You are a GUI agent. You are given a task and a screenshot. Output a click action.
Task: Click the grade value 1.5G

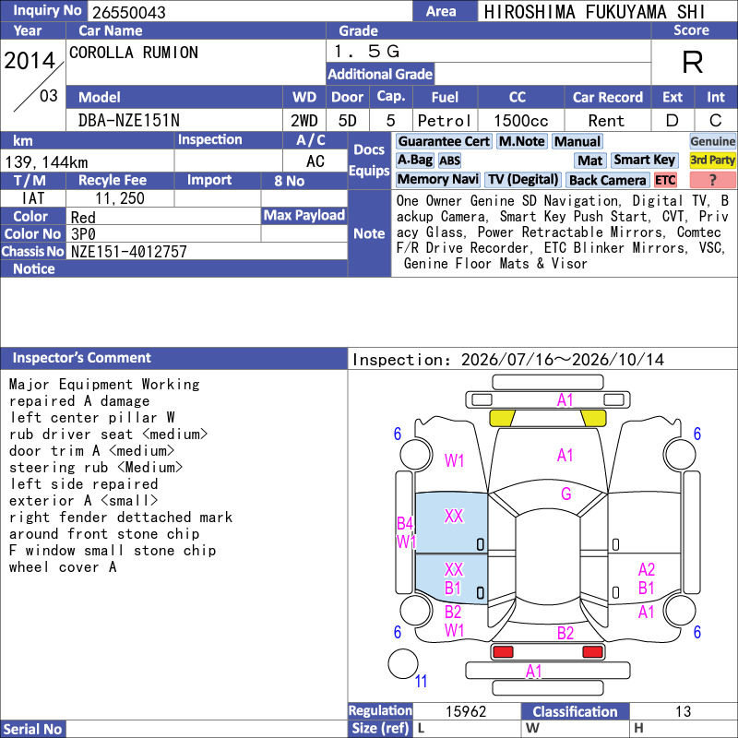click(366, 51)
